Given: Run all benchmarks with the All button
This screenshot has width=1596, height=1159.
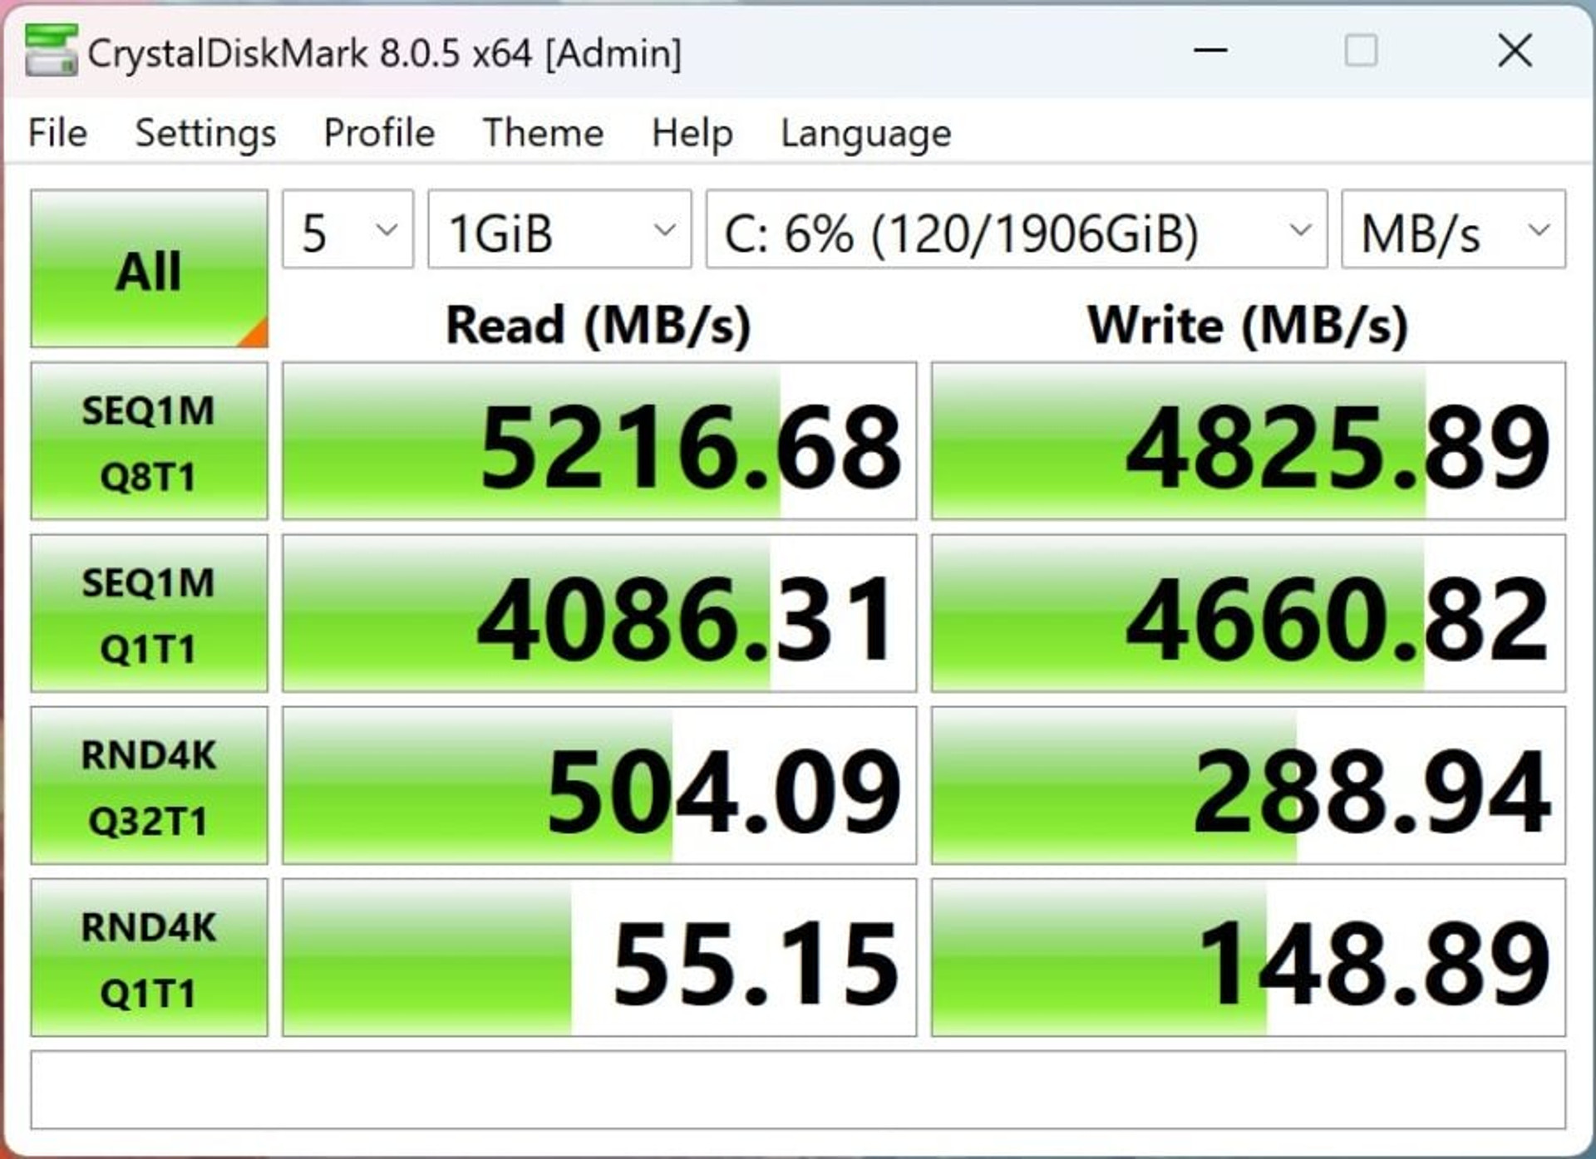Looking at the screenshot, I should point(149,268).
